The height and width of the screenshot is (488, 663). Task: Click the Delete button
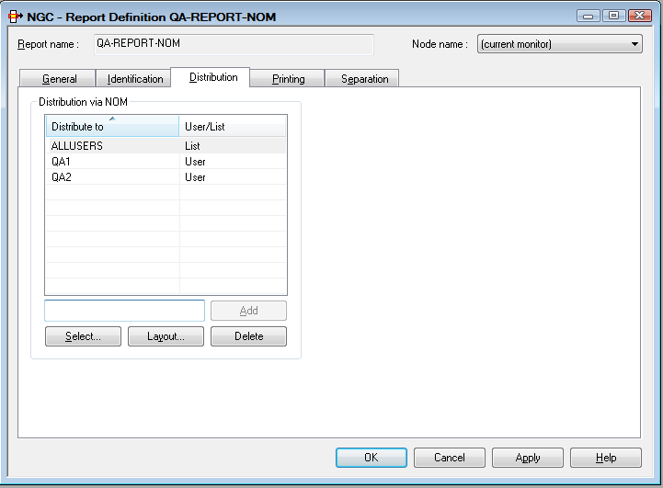coord(248,336)
